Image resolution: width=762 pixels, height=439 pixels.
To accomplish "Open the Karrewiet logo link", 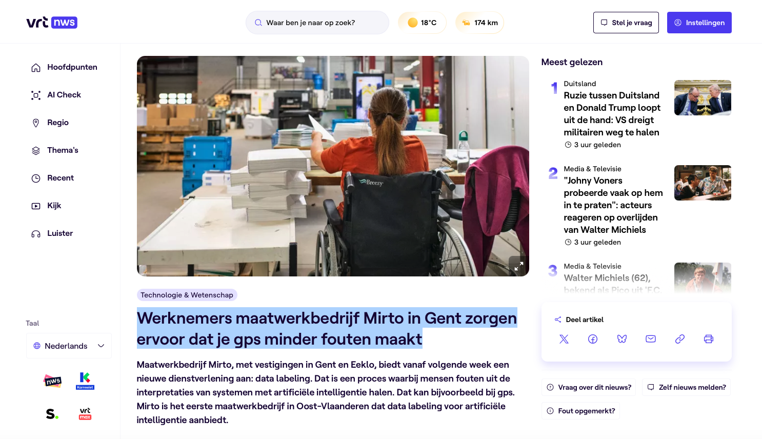I will pyautogui.click(x=85, y=381).
